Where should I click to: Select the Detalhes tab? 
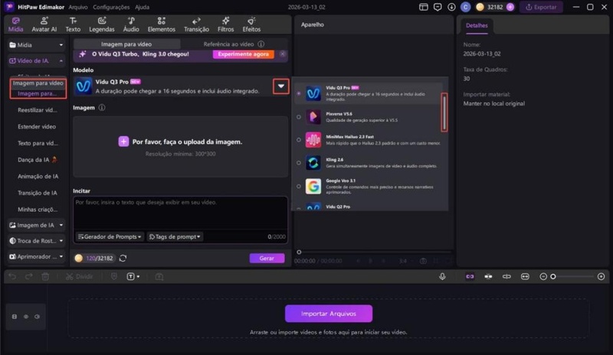click(477, 25)
